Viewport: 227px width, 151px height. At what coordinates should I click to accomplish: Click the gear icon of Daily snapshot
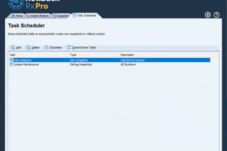point(11,60)
